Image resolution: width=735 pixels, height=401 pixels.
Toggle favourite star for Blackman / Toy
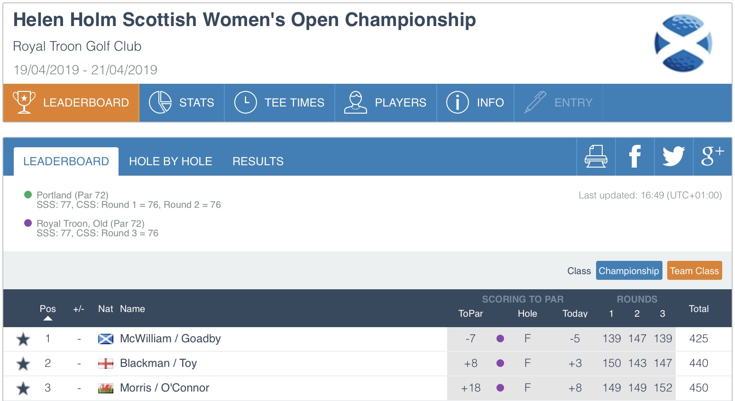23,364
